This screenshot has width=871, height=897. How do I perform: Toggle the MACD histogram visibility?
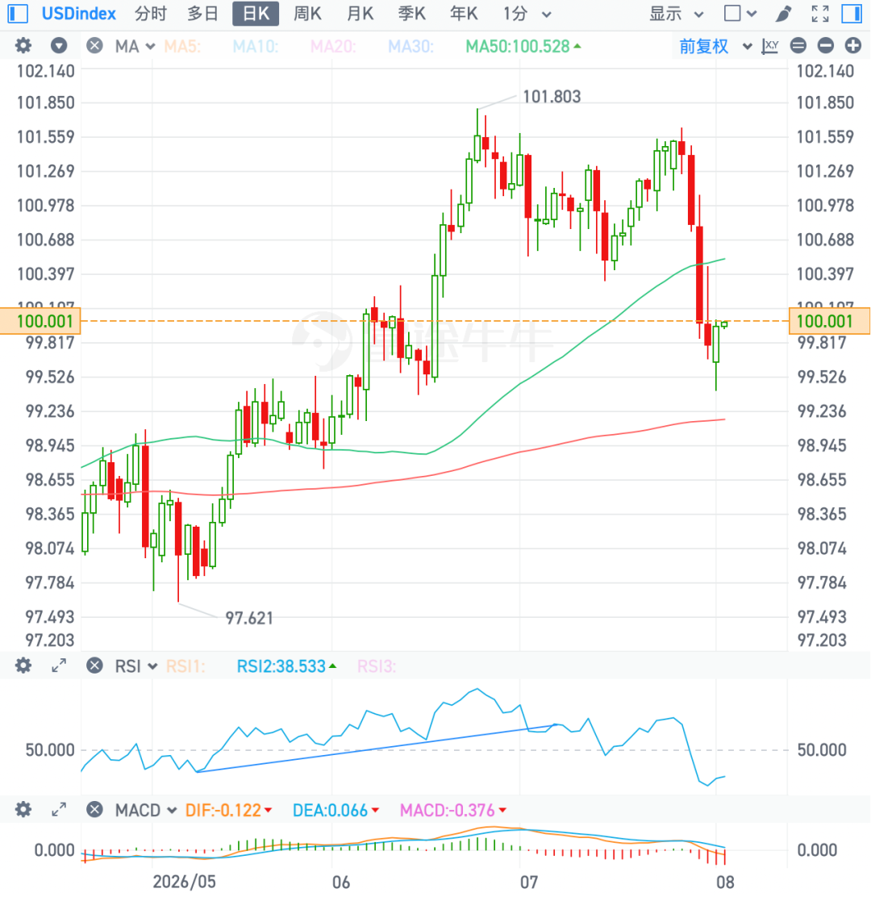pos(452,811)
